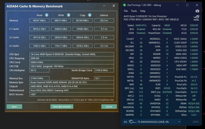The image size is (205, 129).
Task: Click the L2 Cache latency 2.5 ns
Action: pyautogui.click(x=104, y=37)
